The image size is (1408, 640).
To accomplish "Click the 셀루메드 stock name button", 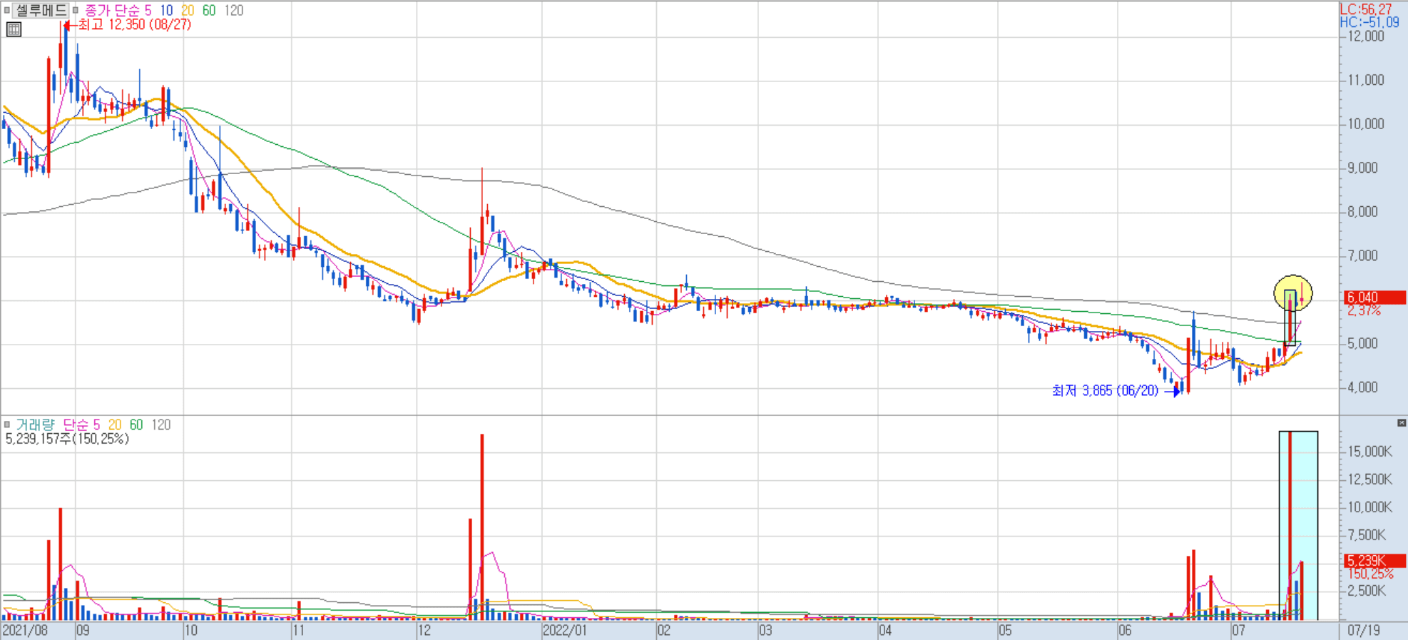I will pyautogui.click(x=41, y=11).
